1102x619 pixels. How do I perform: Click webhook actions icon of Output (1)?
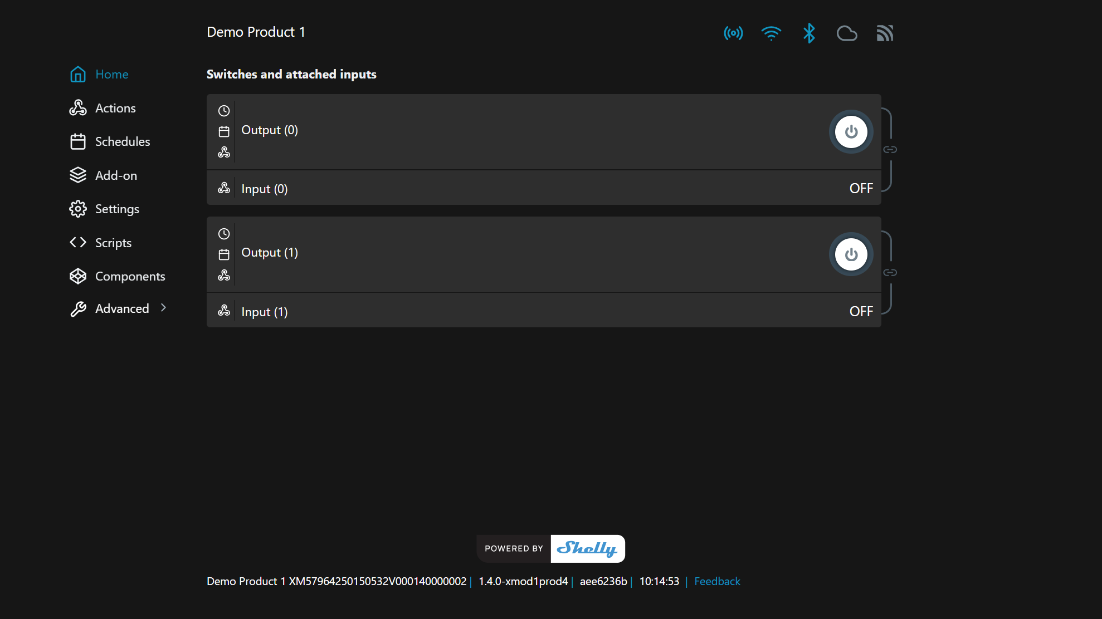click(x=224, y=275)
